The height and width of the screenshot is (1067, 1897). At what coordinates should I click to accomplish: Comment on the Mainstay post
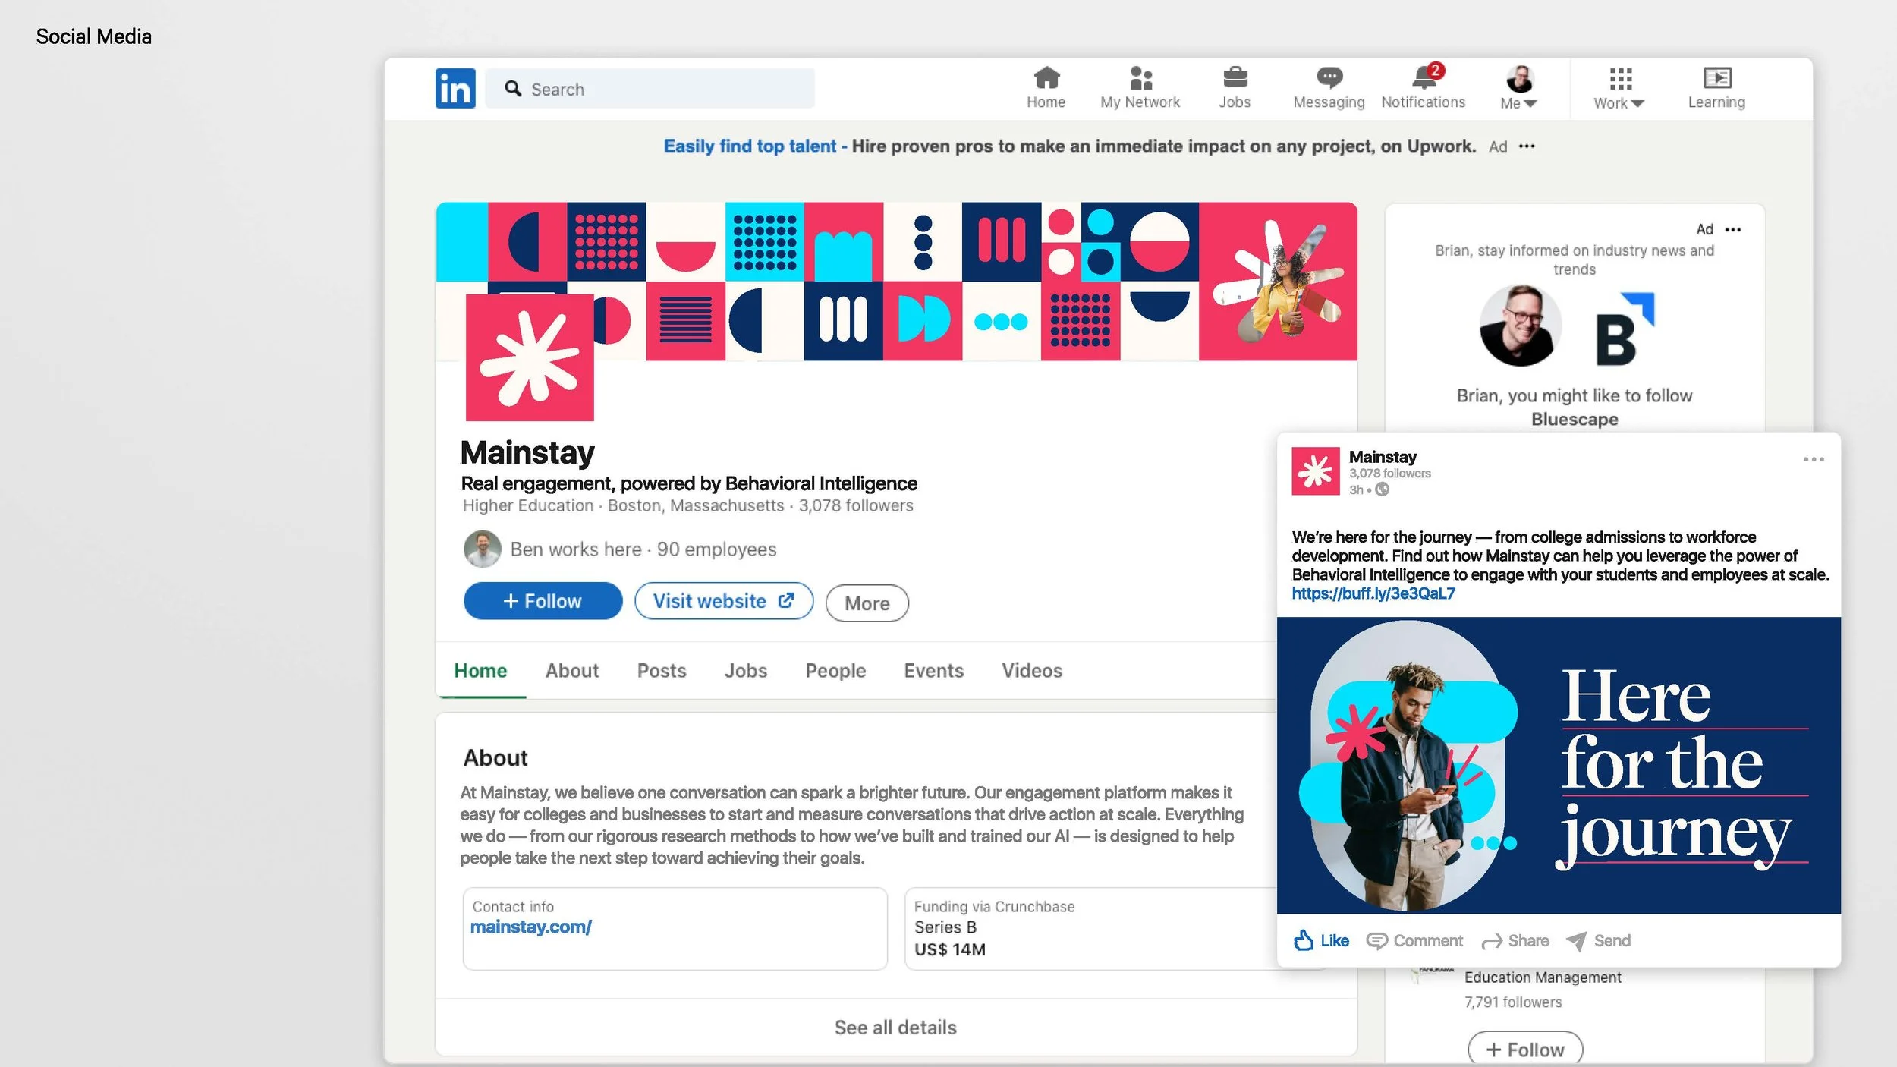pos(1414,941)
